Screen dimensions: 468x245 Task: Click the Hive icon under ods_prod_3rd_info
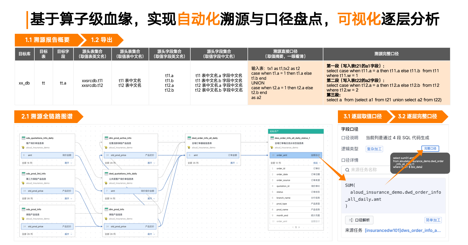(23, 183)
